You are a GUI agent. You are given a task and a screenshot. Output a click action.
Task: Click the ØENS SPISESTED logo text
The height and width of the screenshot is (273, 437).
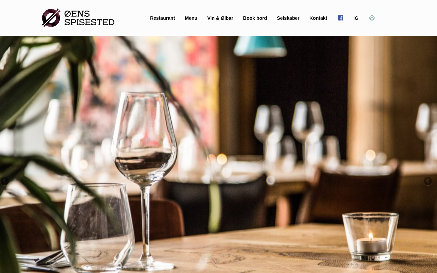click(89, 18)
